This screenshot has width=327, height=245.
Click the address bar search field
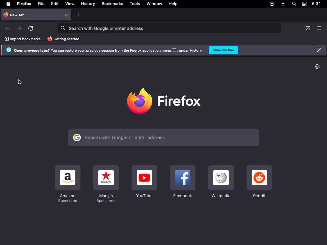tap(169, 28)
